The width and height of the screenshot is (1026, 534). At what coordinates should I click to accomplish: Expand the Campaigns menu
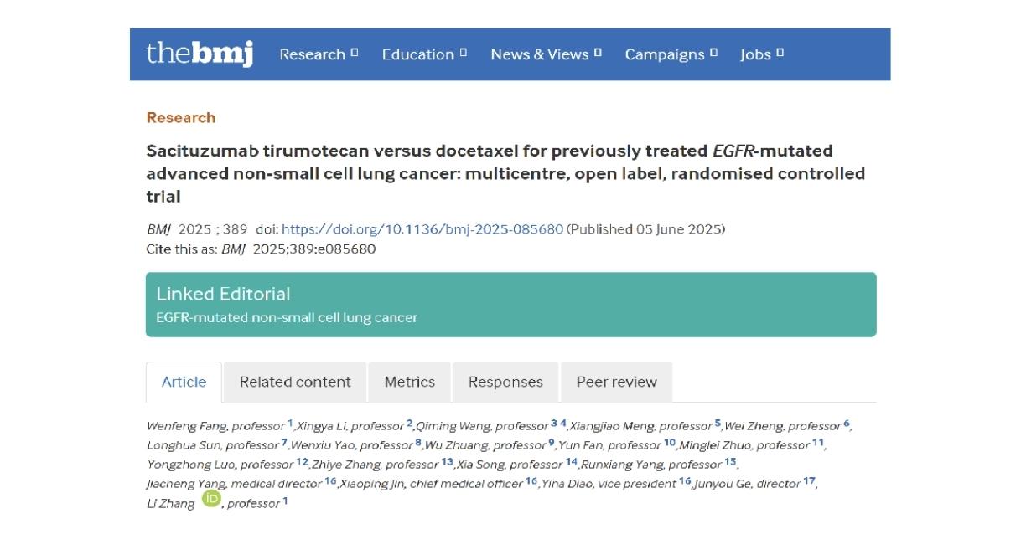coord(671,54)
